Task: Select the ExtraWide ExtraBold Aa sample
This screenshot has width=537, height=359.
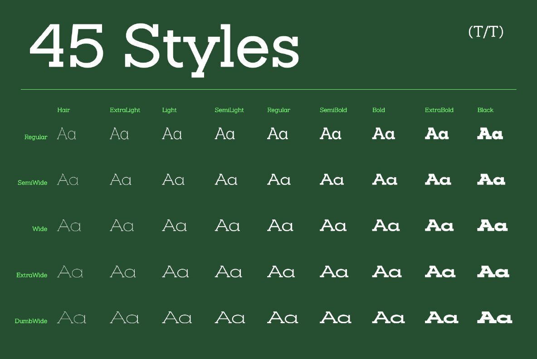Action: pyautogui.click(x=440, y=272)
